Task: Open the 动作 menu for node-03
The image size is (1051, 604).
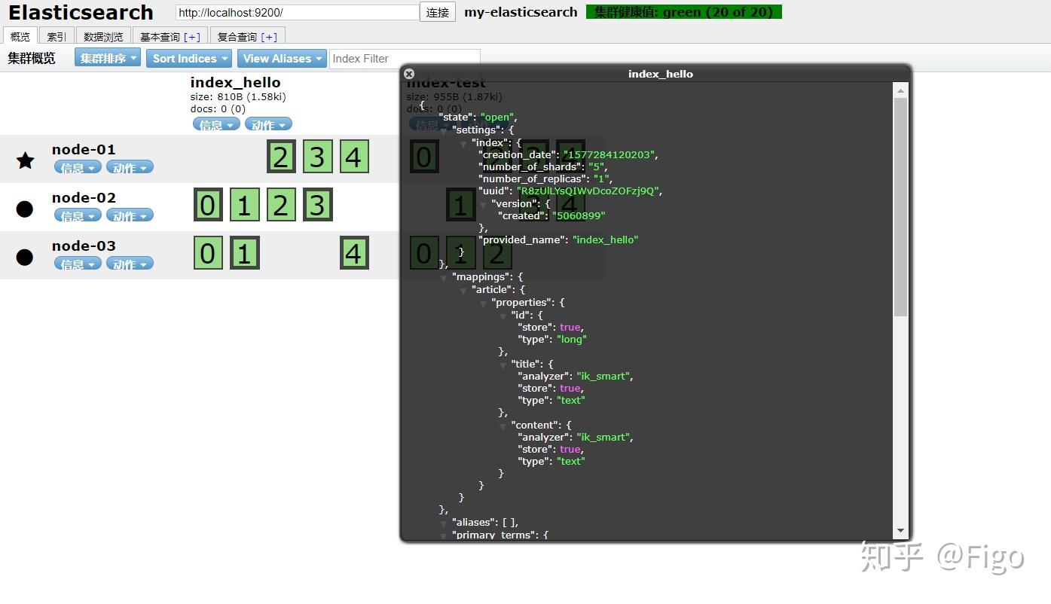Action: 130,264
